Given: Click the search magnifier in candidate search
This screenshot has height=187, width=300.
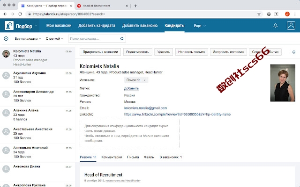Looking at the screenshot, I should tap(122, 38).
